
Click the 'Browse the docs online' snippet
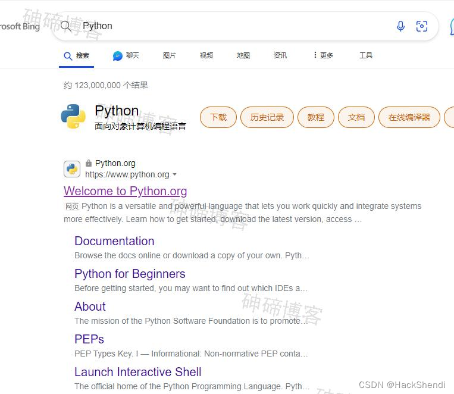(192, 255)
